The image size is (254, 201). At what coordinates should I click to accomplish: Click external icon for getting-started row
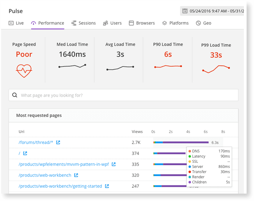107,186
